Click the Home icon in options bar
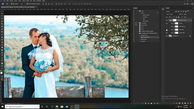This screenshot has width=194, height=109. click(3, 4)
